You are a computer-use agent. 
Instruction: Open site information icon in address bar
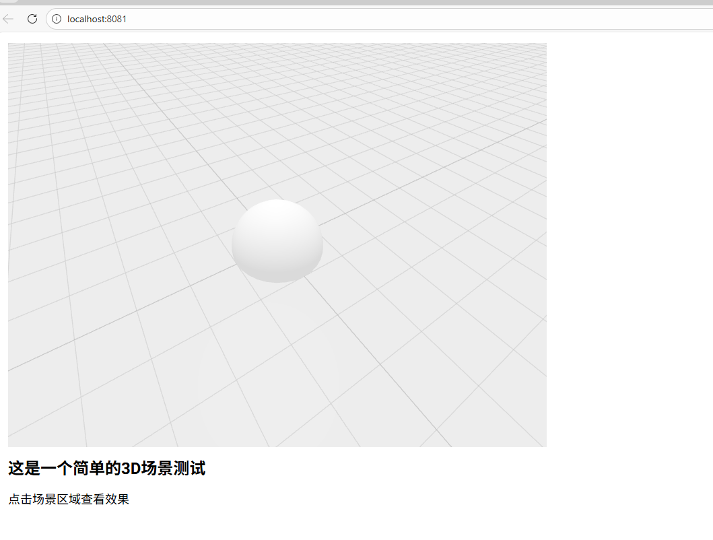pyautogui.click(x=57, y=19)
